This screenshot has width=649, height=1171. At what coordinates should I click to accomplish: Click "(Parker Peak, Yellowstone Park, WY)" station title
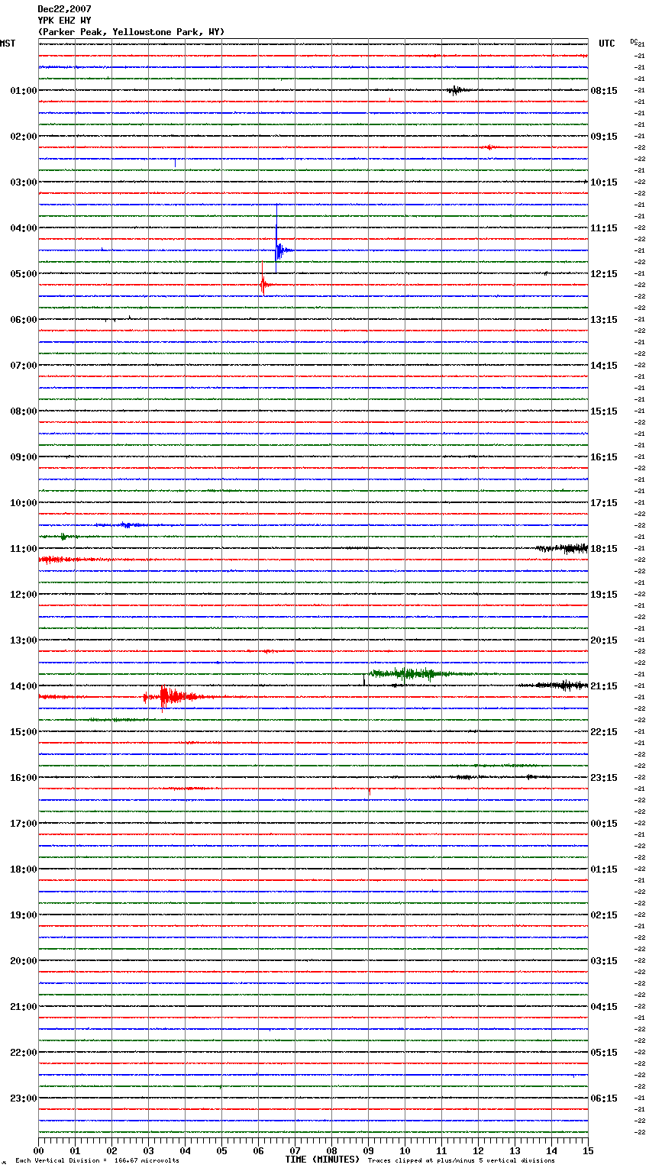pyautogui.click(x=131, y=32)
